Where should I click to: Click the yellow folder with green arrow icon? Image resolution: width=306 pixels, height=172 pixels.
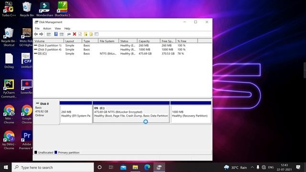point(86,34)
